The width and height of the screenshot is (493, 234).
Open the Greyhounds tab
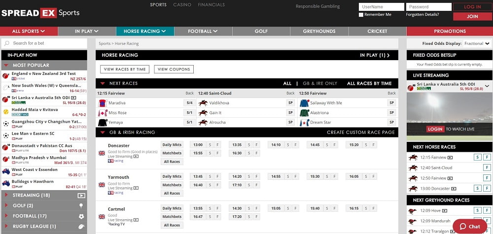[x=319, y=31]
